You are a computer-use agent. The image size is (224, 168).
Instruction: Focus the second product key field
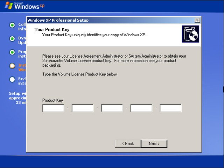[83, 108]
